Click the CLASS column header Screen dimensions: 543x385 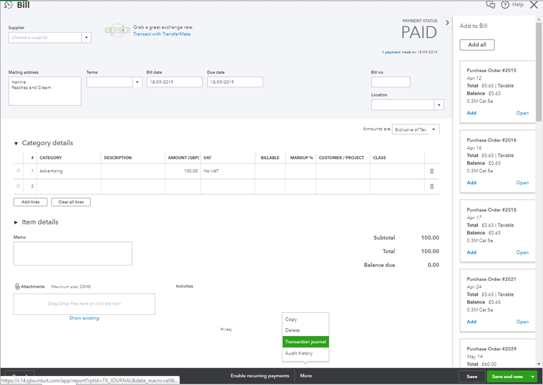click(379, 158)
